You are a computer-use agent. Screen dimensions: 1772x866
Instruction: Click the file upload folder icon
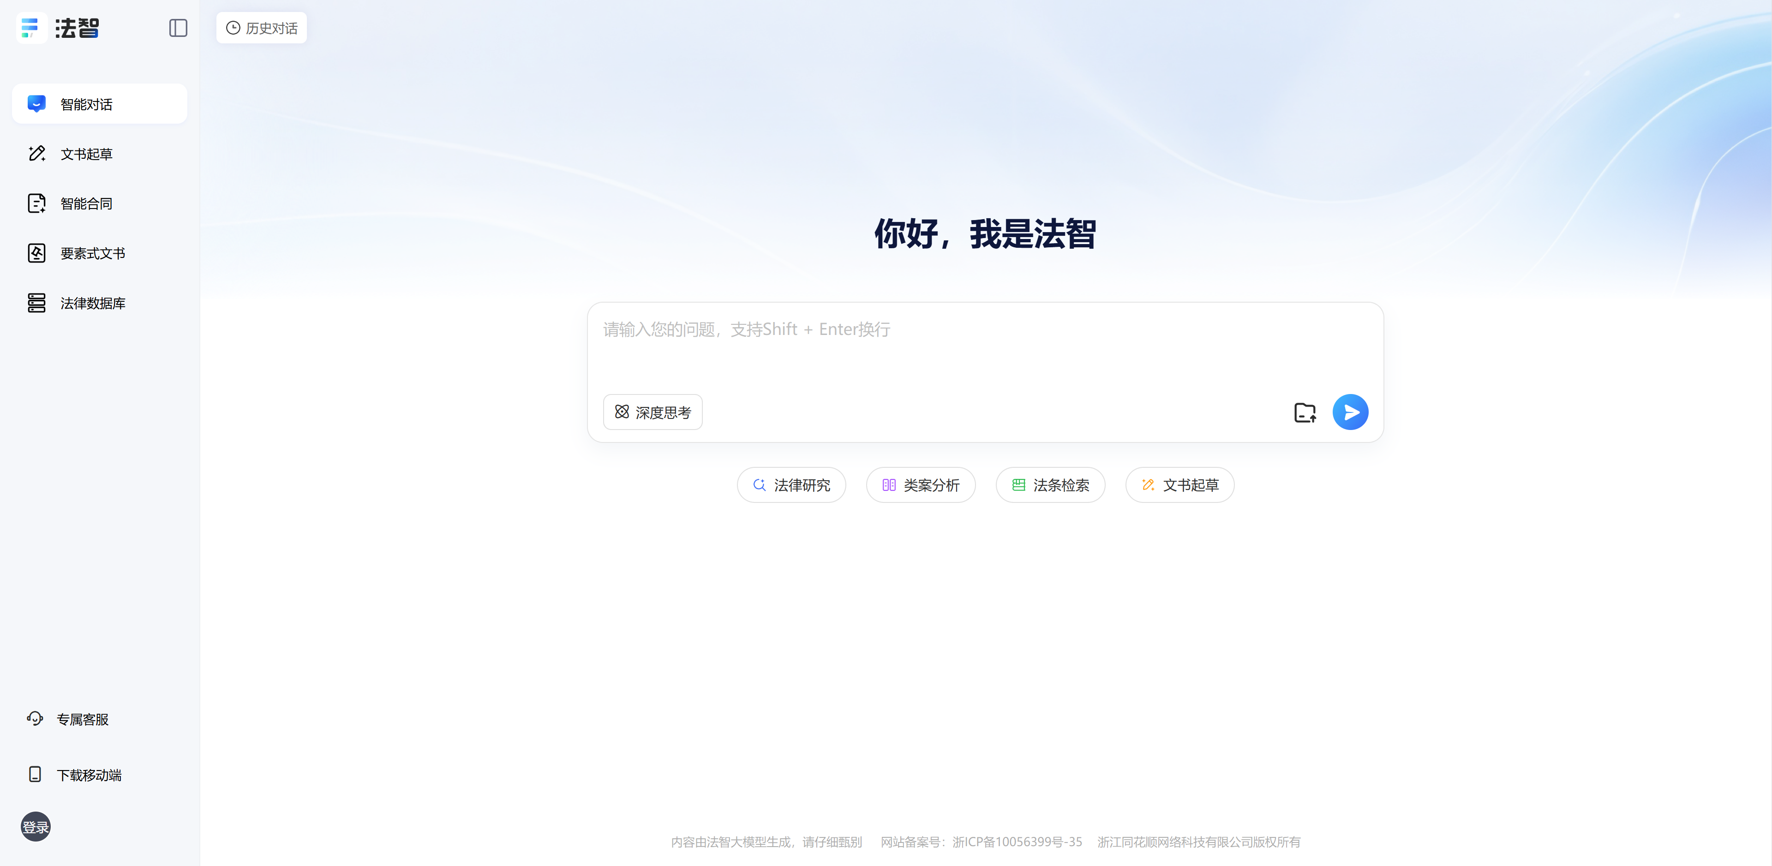pyautogui.click(x=1304, y=413)
